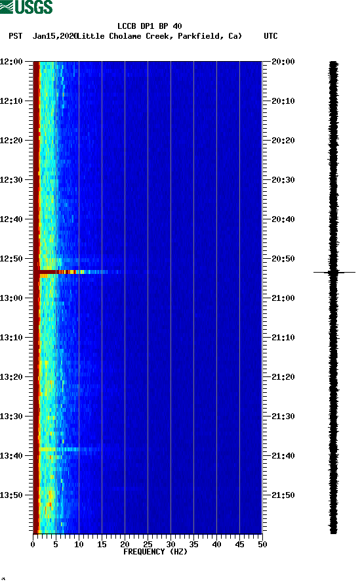Click the 10 Hz frequency axis label
Screen dimensions: 362x586
(x=79, y=545)
